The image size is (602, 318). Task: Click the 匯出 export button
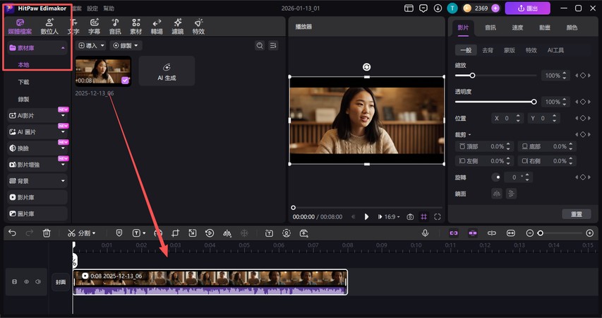(527, 8)
